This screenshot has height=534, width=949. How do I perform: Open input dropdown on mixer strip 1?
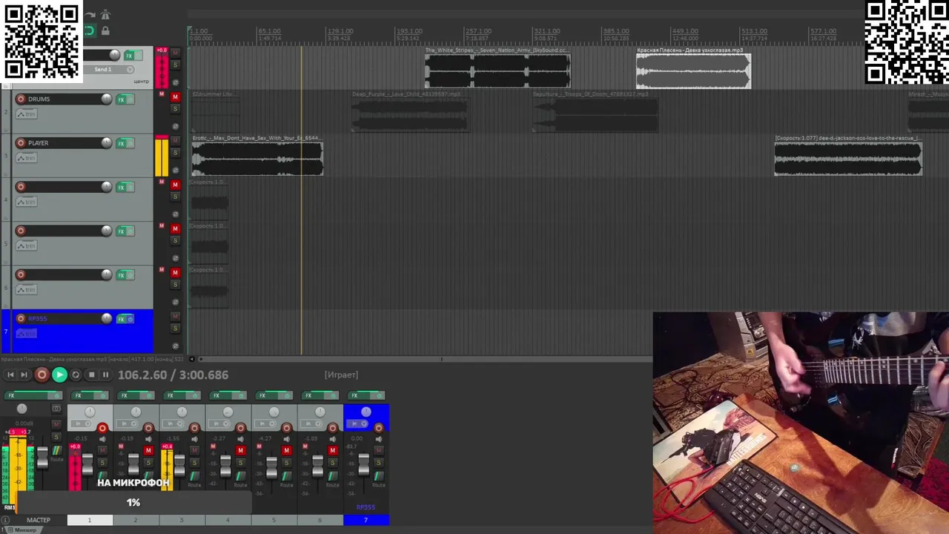pos(80,423)
